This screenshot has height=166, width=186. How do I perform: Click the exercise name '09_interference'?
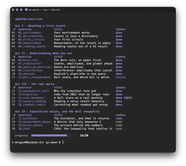point(30,70)
